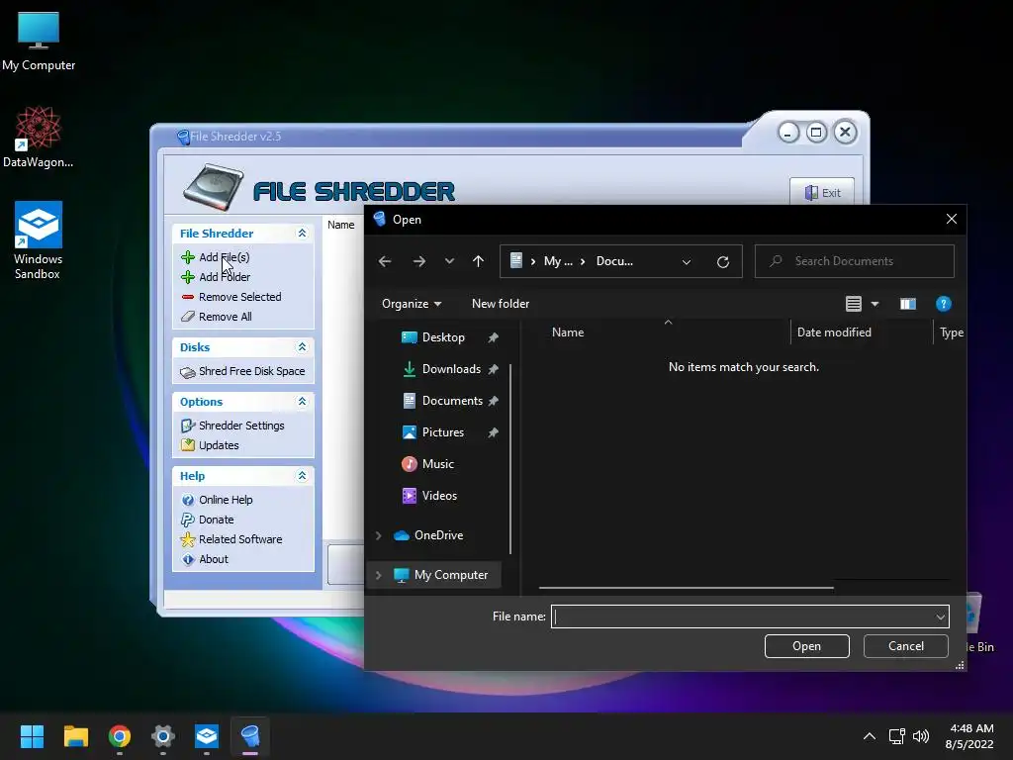
Task: Click the Exit button in File Shredder
Action: pyautogui.click(x=822, y=192)
